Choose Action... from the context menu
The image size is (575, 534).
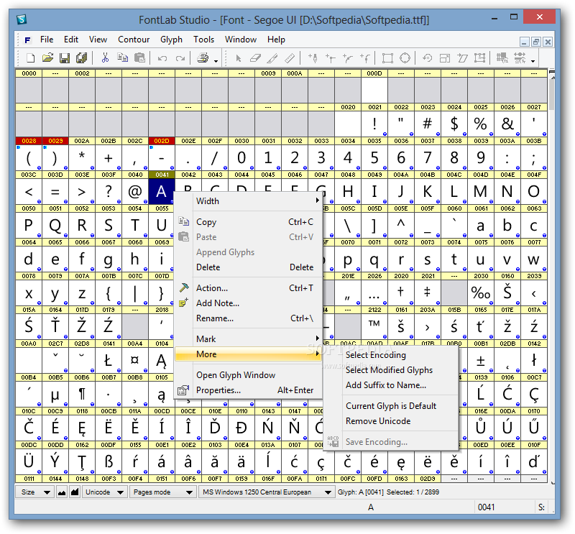pos(248,288)
